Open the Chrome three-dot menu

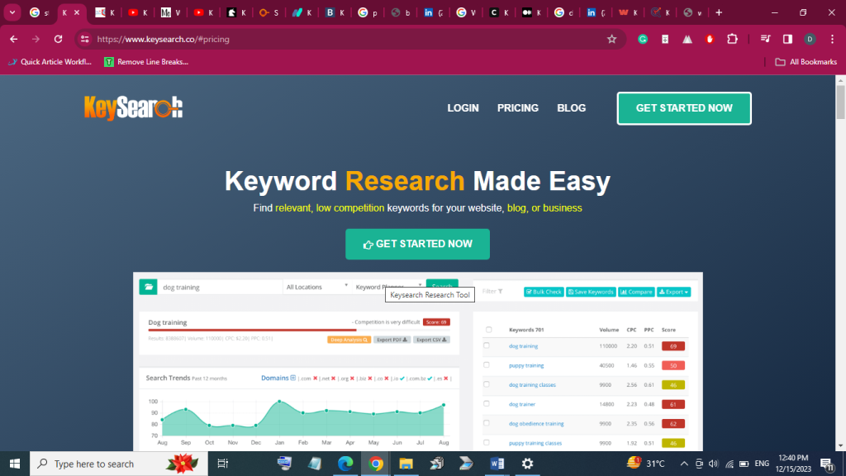[833, 39]
